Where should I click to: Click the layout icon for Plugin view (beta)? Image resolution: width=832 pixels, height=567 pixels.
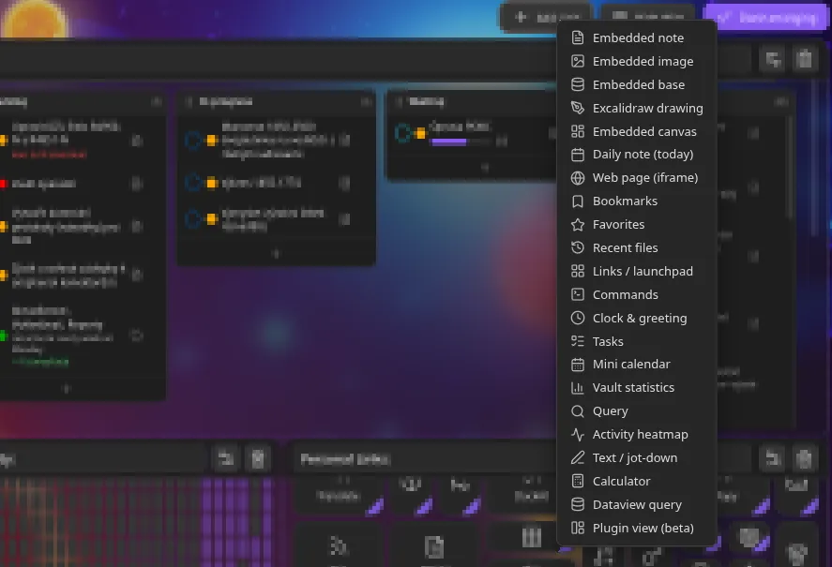[577, 528]
